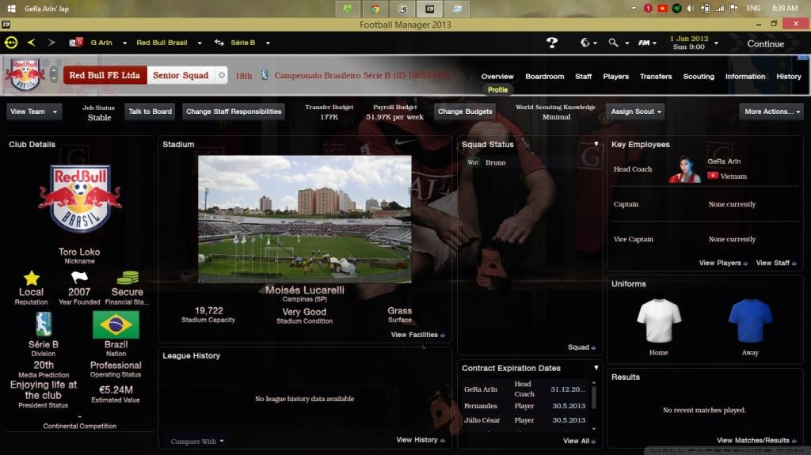The height and width of the screenshot is (455, 811).
Task: Open the Assign Scout dropdown
Action: pyautogui.click(x=636, y=112)
